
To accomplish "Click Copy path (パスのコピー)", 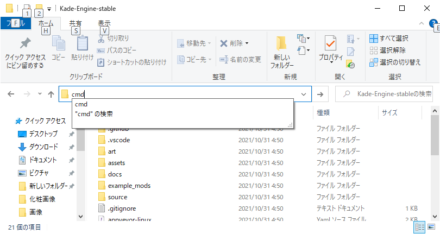I will coord(116,50).
